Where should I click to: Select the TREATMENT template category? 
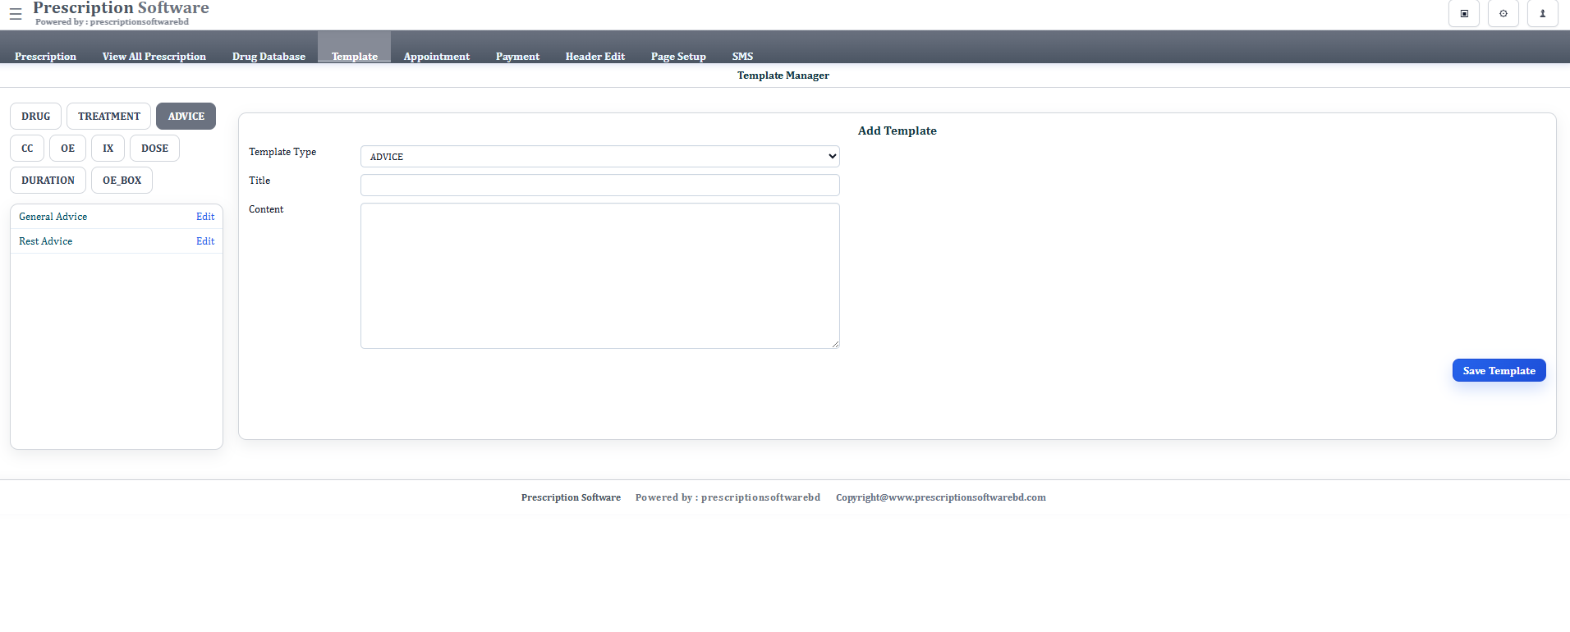point(109,117)
